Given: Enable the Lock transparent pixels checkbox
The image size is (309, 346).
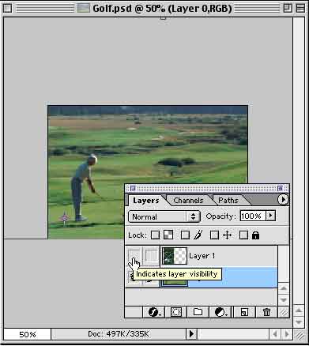Looking at the screenshot, I should coord(155,235).
